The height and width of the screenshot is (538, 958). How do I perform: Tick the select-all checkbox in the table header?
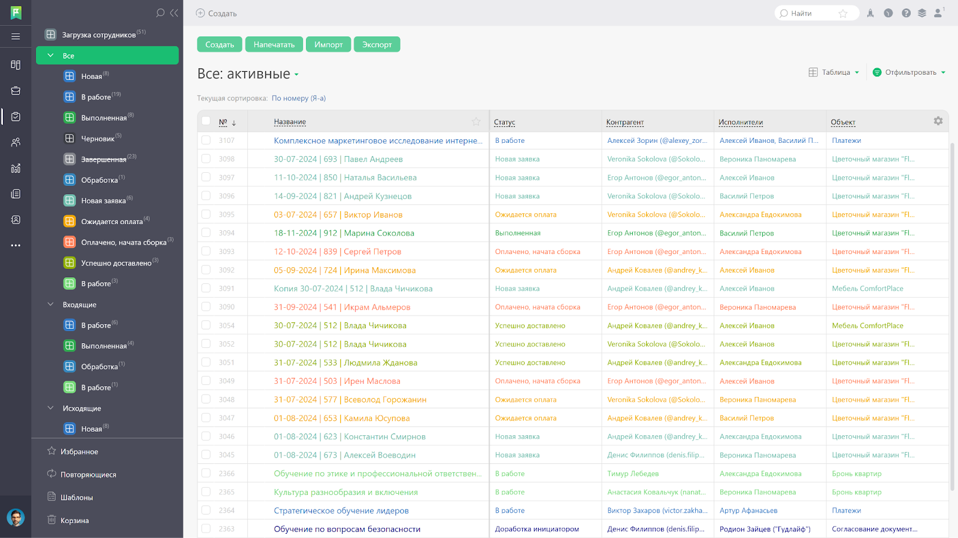(205, 121)
